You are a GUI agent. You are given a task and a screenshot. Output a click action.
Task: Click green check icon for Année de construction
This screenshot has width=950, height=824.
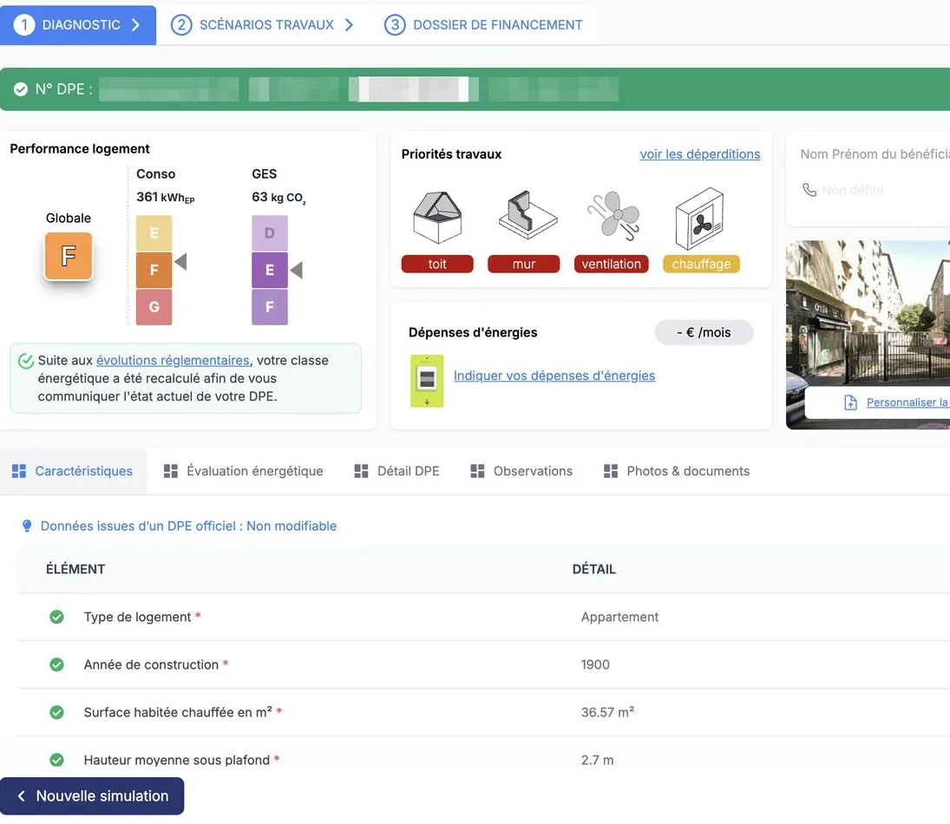(x=57, y=664)
